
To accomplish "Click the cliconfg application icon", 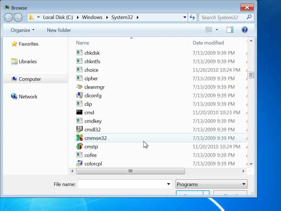I will (x=79, y=95).
